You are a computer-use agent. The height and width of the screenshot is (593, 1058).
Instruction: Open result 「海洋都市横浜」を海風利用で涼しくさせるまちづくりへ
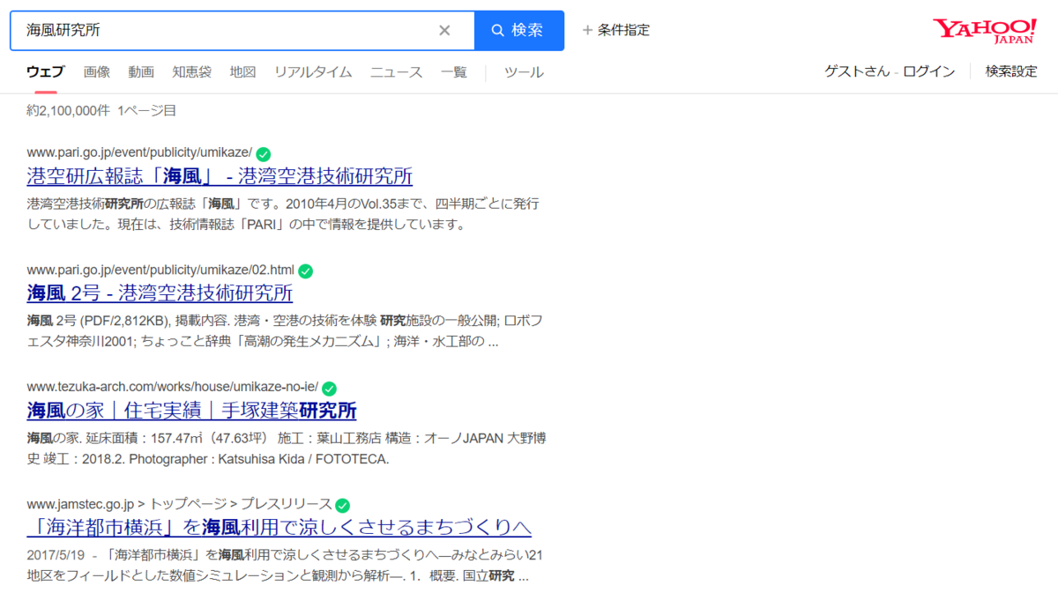[x=279, y=527]
